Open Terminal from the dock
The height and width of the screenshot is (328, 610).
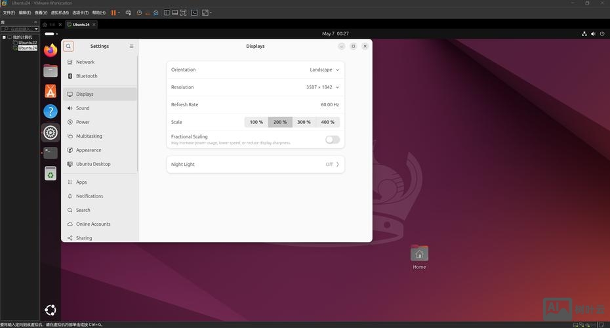point(51,153)
